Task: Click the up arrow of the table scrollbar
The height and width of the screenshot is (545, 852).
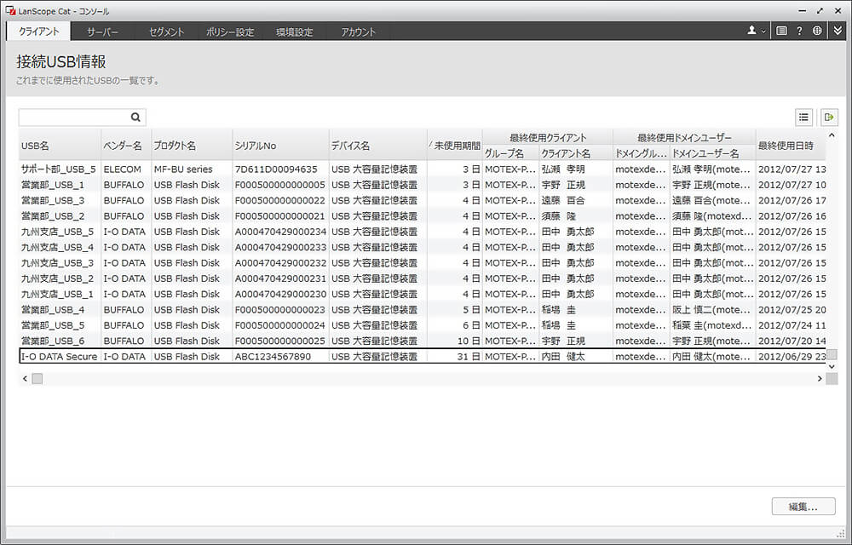Action: (832, 135)
